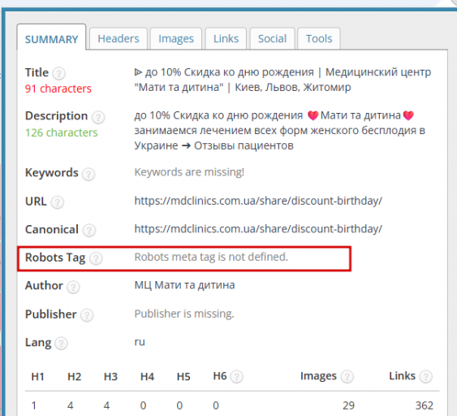
Task: Open the Images tab
Action: coord(176,38)
